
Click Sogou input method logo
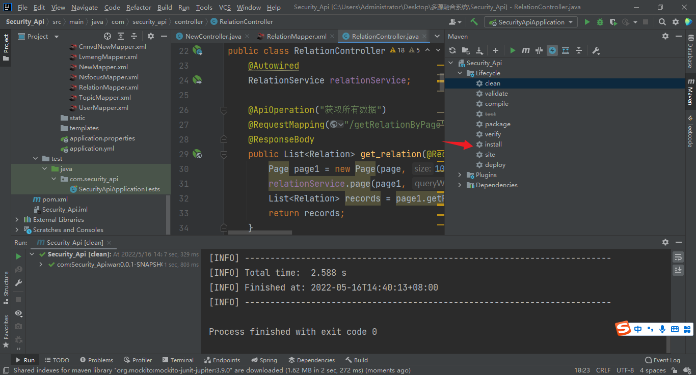click(623, 329)
